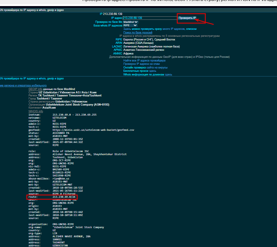
Task: Click admin-c value BM2509-RIPE
Action: pyautogui.click(x=61, y=169)
